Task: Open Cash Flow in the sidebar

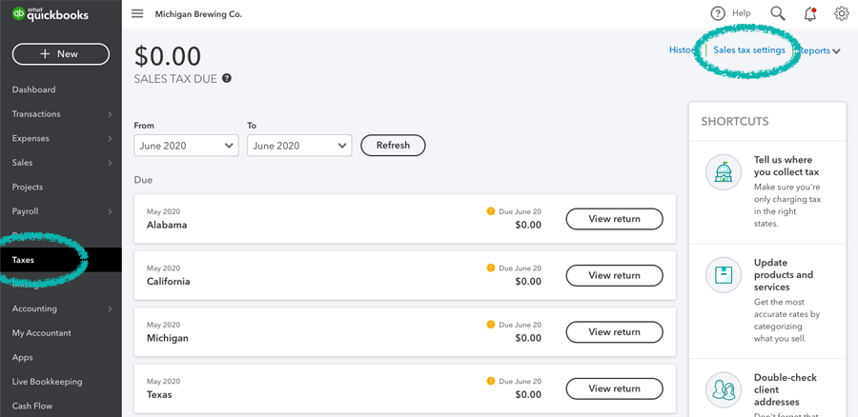Action: click(x=32, y=406)
